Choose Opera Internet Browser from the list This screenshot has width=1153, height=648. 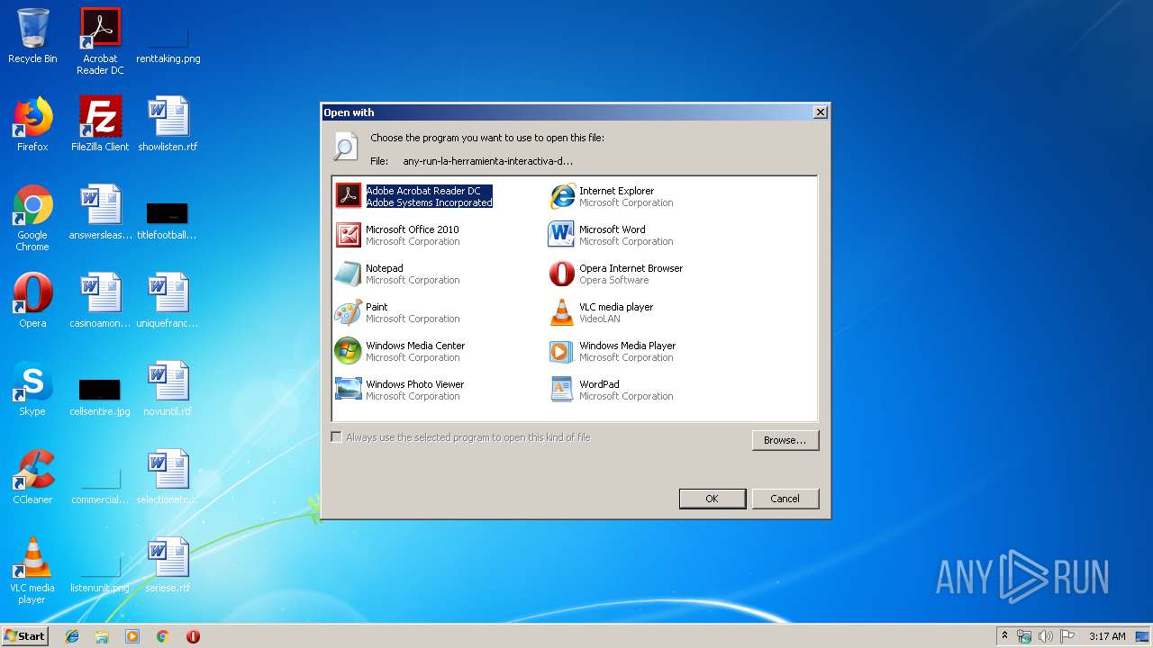[x=616, y=274]
